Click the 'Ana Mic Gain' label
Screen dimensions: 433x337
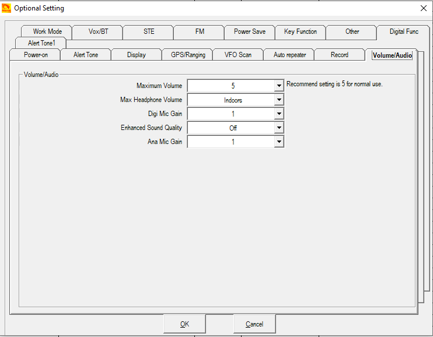pos(165,142)
